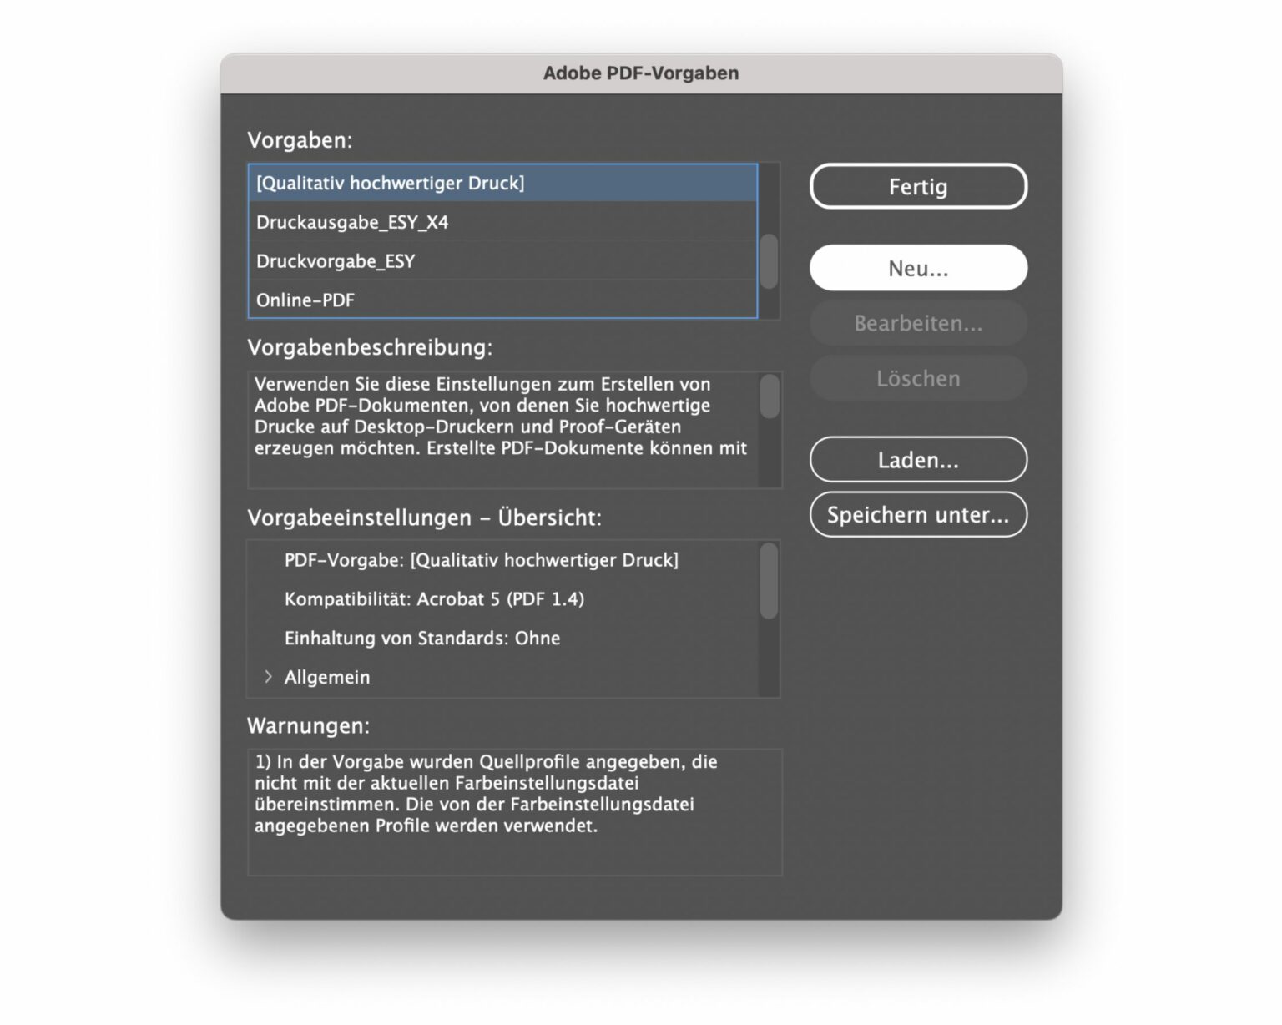
Task: Click the Übersicht settings scrollbar thumb
Action: (x=770, y=581)
